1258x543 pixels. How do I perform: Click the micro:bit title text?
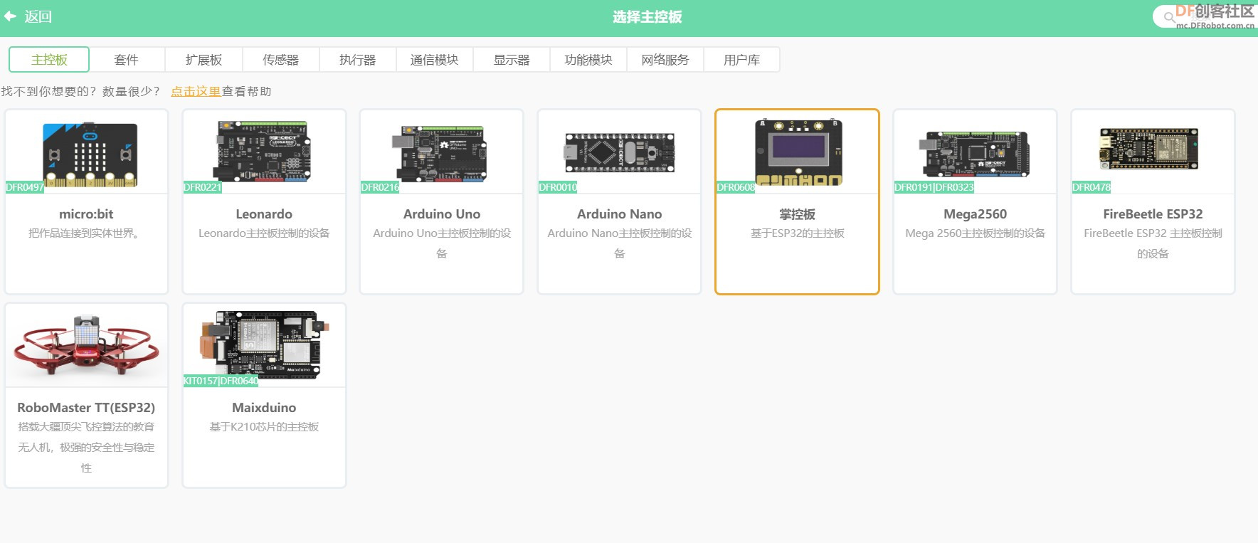click(86, 214)
